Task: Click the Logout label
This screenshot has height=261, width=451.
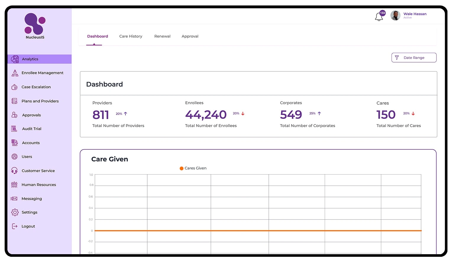Action: click(28, 226)
